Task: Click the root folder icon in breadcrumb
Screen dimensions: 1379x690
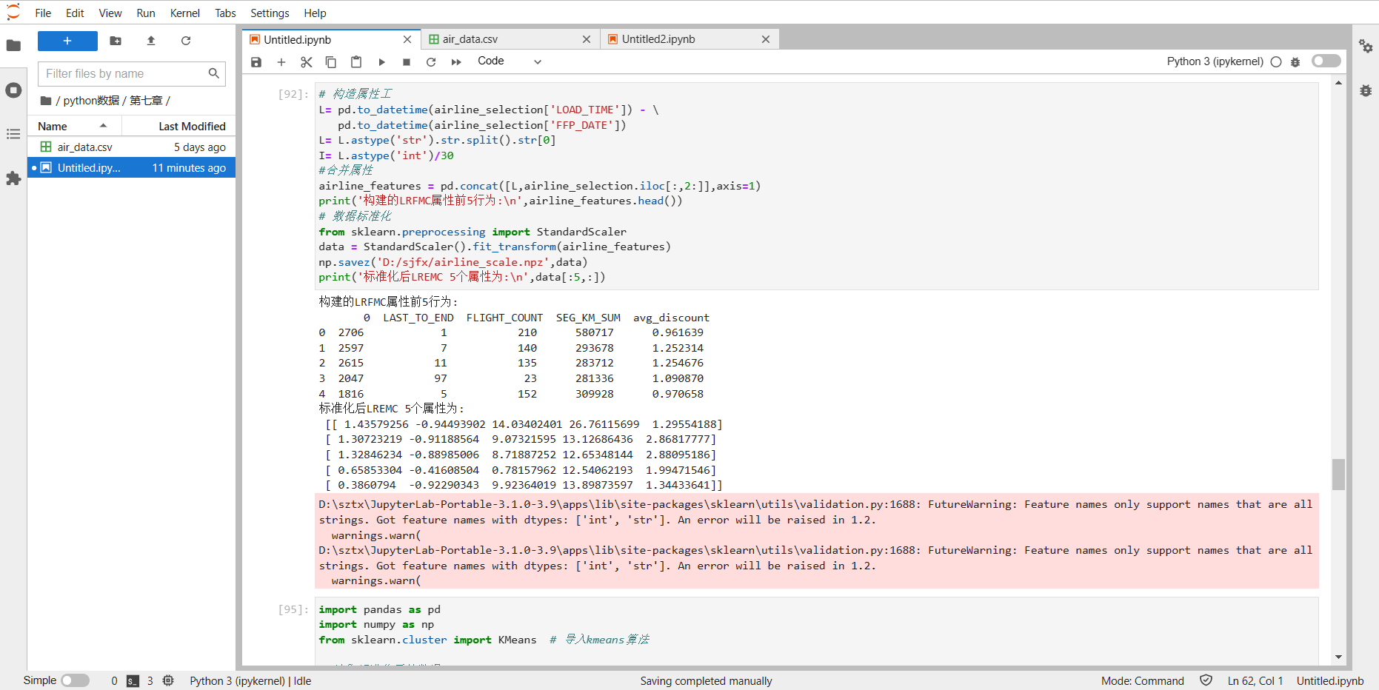Action: [x=46, y=101]
